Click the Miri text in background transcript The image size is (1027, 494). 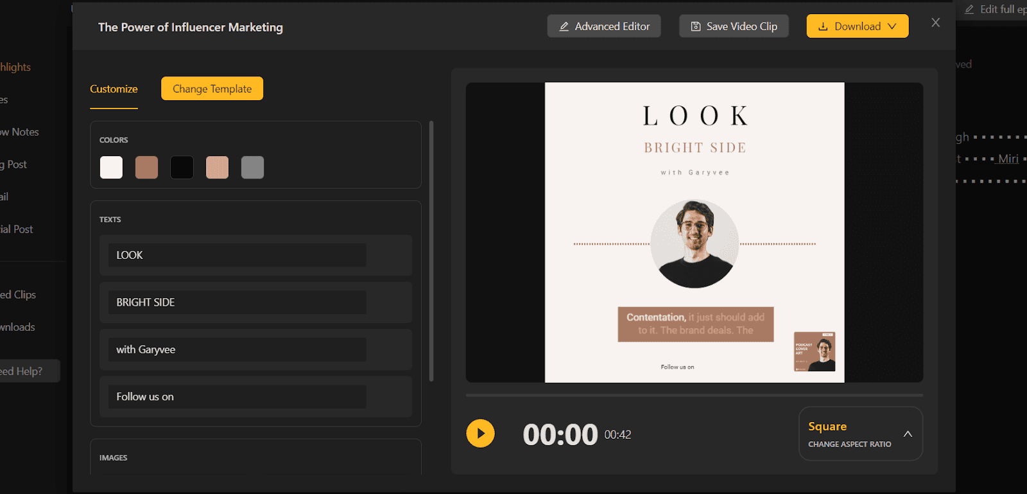click(1008, 159)
